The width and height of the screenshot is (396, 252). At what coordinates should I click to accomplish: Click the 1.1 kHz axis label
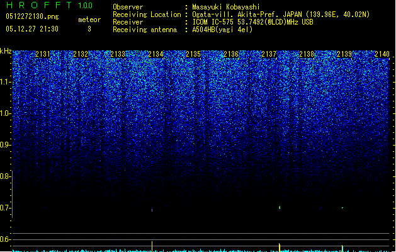coord(5,82)
